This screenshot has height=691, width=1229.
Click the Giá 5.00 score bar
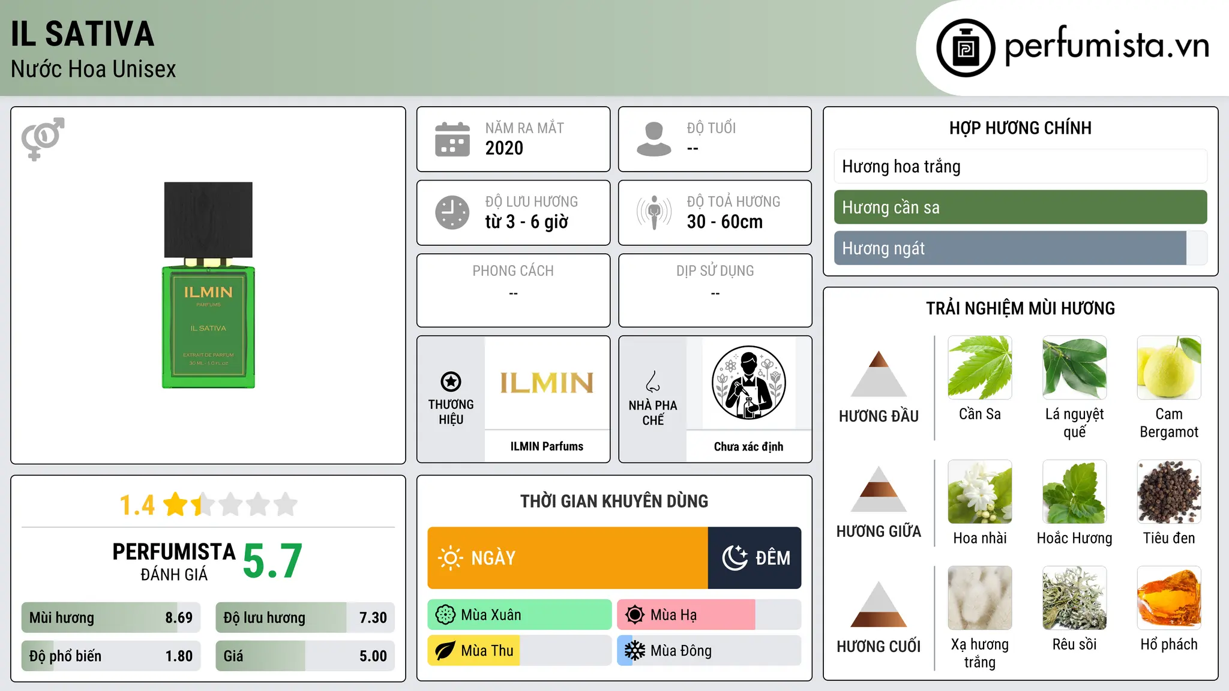305,656
